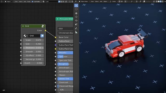The image size is (166, 93).
Task: Open node group browse dropdown in Grid node
Action: click(25, 36)
